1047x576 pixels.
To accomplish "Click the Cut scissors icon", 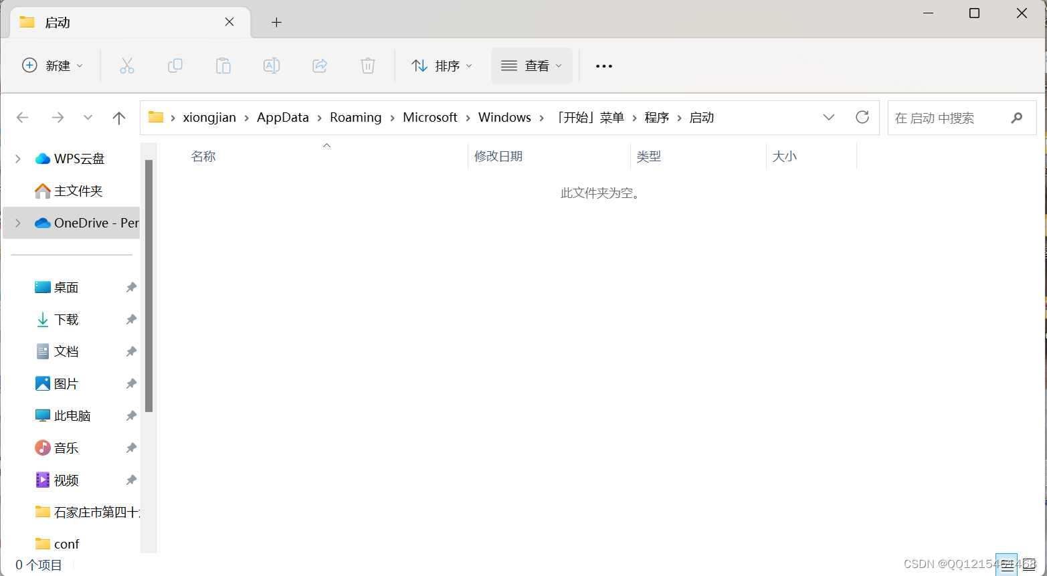I will pyautogui.click(x=127, y=66).
